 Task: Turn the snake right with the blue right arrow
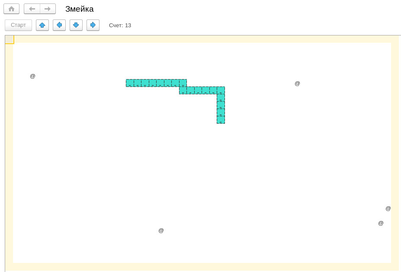point(93,25)
